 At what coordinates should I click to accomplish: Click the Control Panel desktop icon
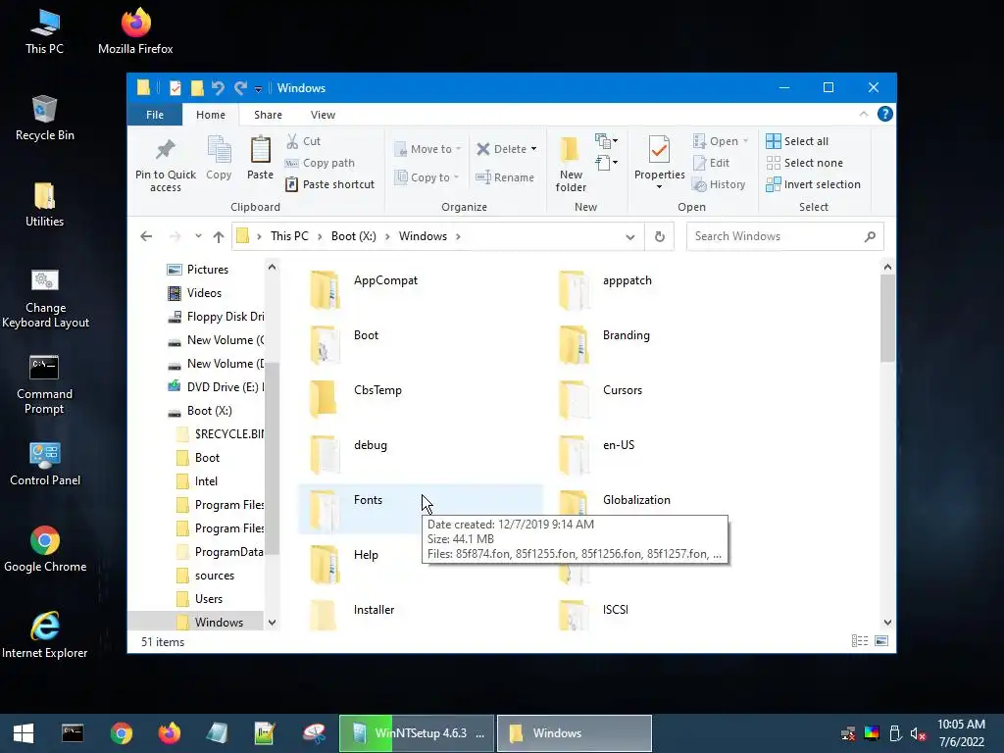click(45, 464)
